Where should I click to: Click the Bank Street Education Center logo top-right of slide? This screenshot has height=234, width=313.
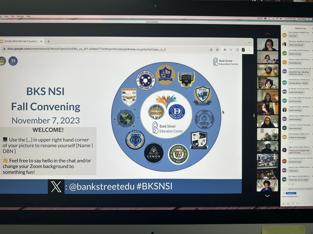point(226,62)
